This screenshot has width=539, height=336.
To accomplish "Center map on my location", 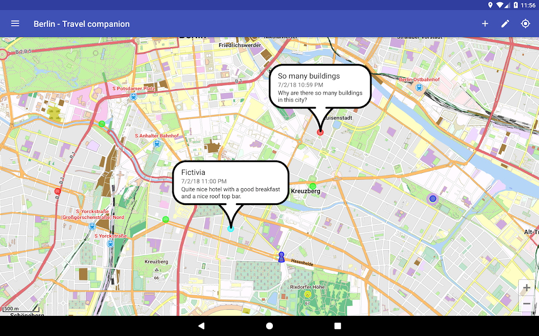I will [x=526, y=24].
